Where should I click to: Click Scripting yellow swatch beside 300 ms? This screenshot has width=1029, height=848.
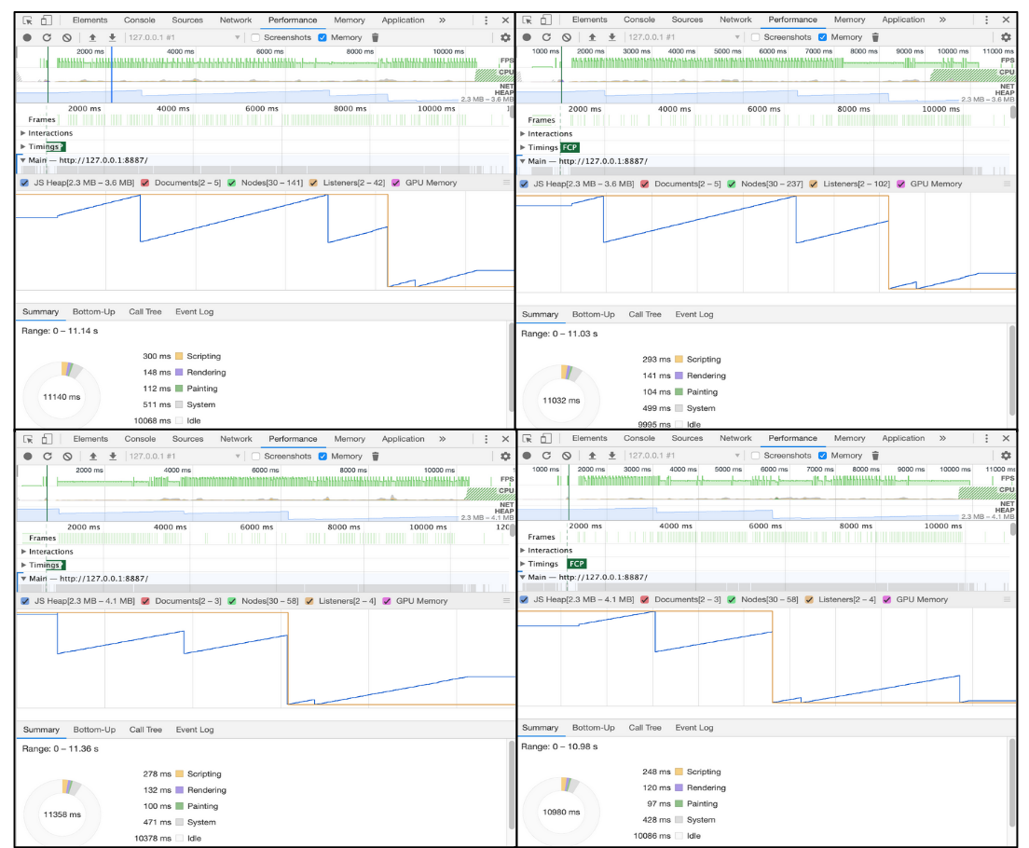click(179, 356)
